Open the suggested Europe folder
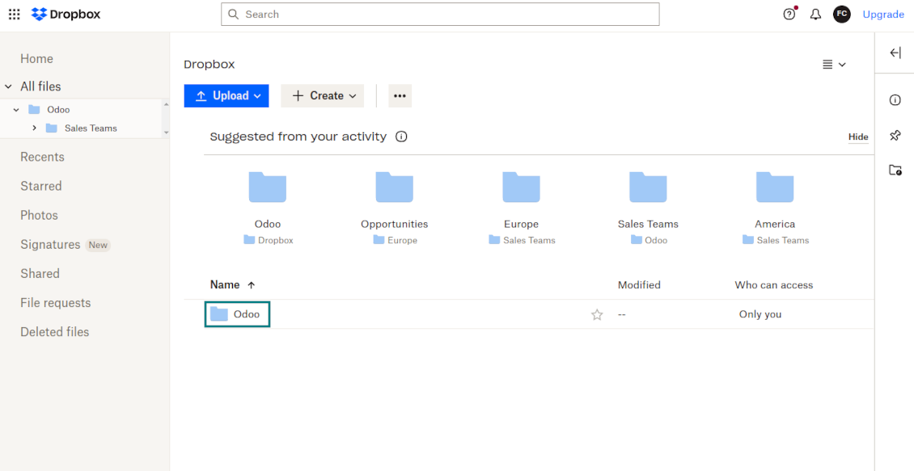The image size is (914, 471). [x=521, y=187]
